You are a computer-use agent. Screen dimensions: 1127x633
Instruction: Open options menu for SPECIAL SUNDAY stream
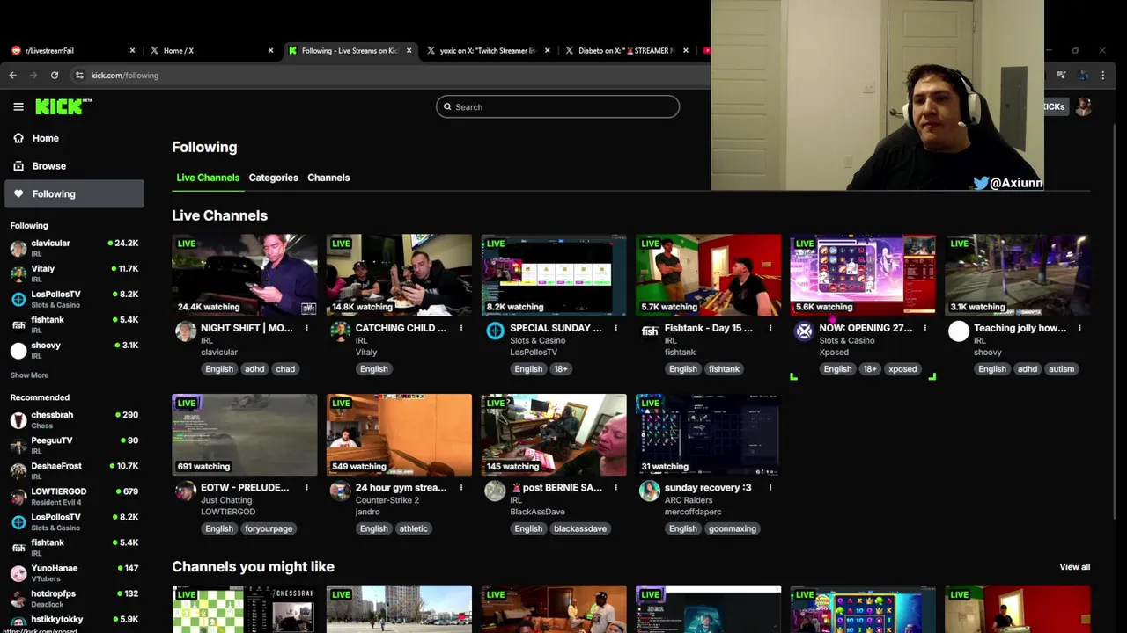click(615, 328)
